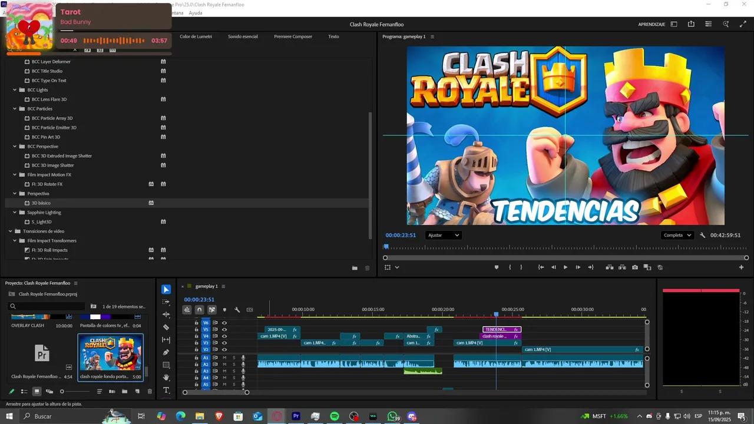Open the Ayuda menu

coord(196,12)
